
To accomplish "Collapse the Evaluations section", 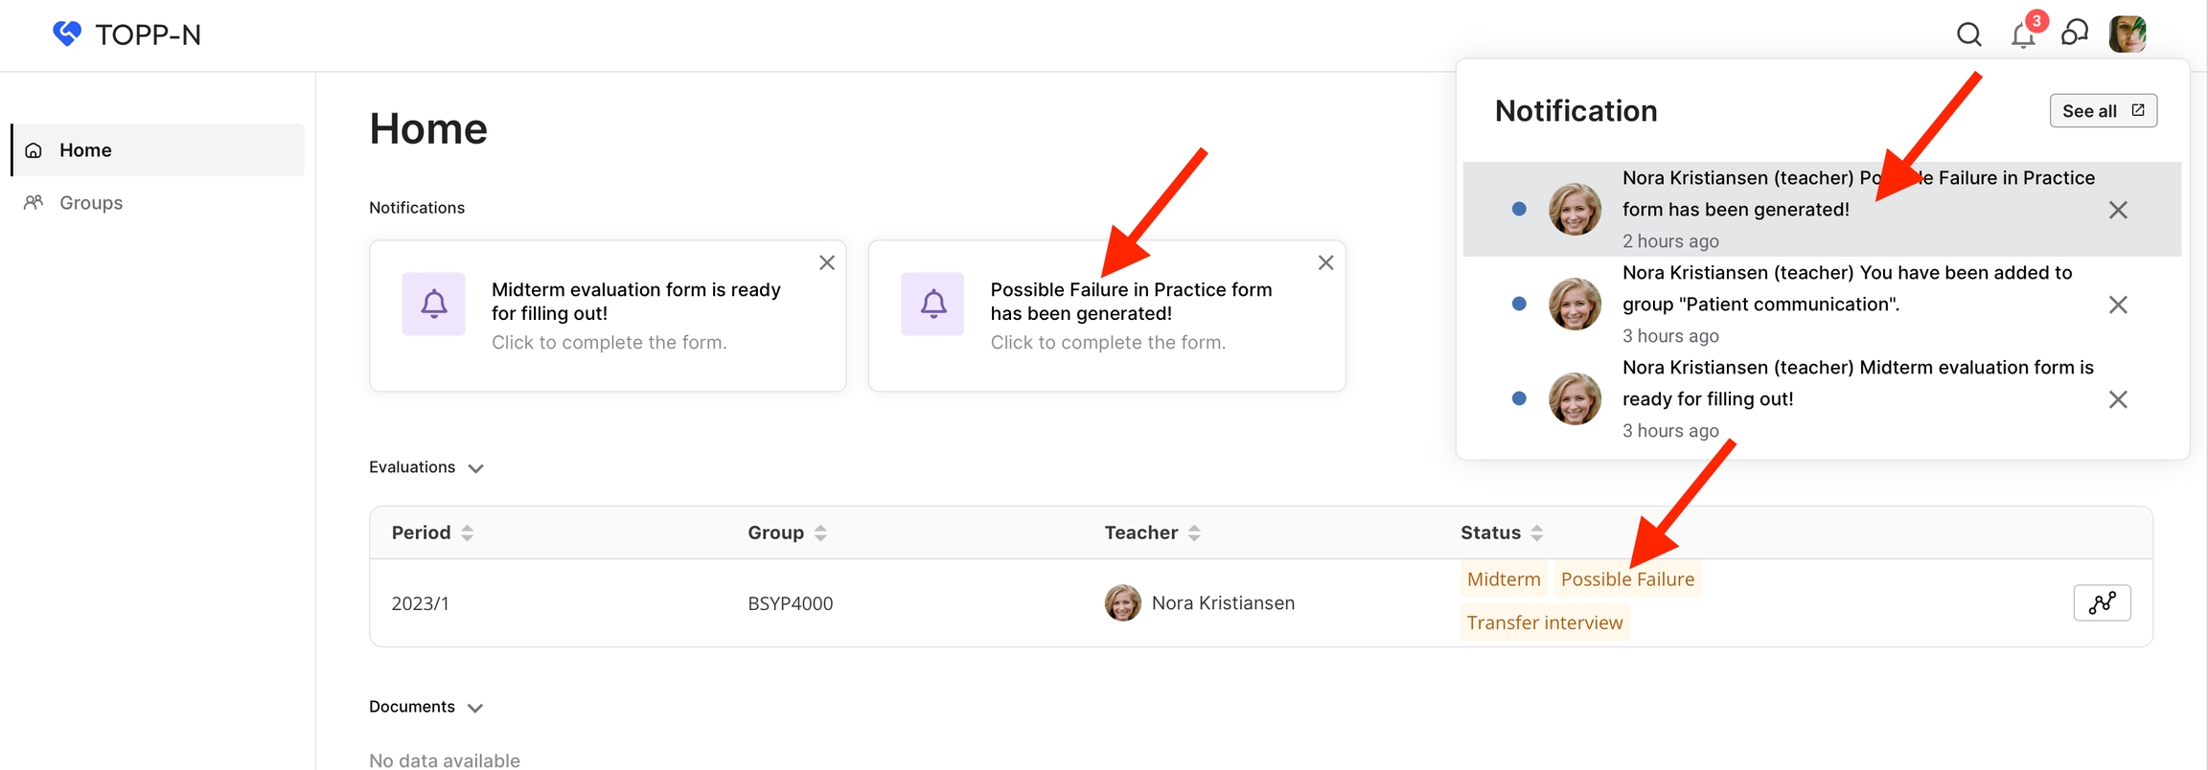I will (475, 468).
